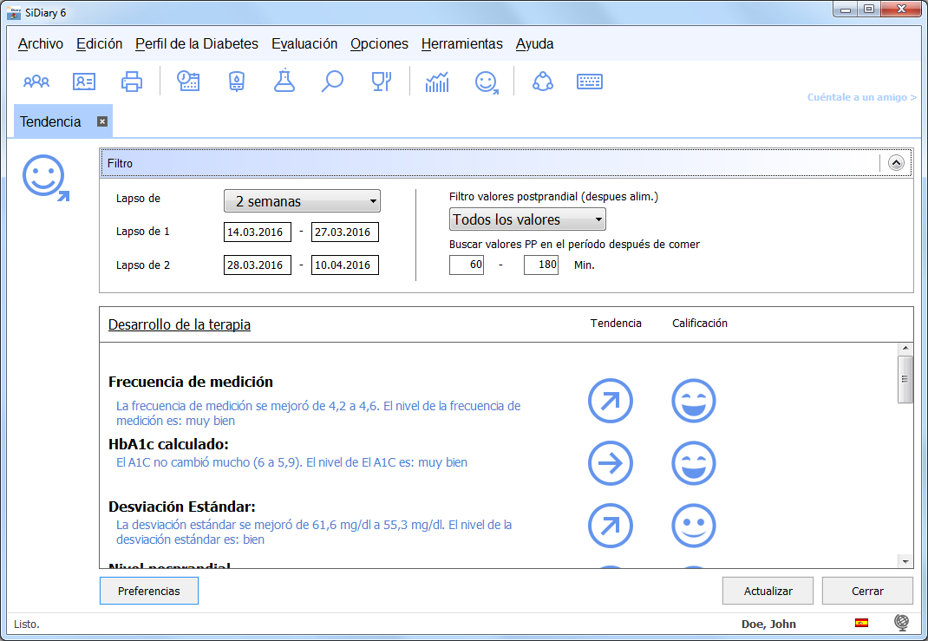Click the keyboard icon in toolbar
928x641 pixels.
(590, 82)
